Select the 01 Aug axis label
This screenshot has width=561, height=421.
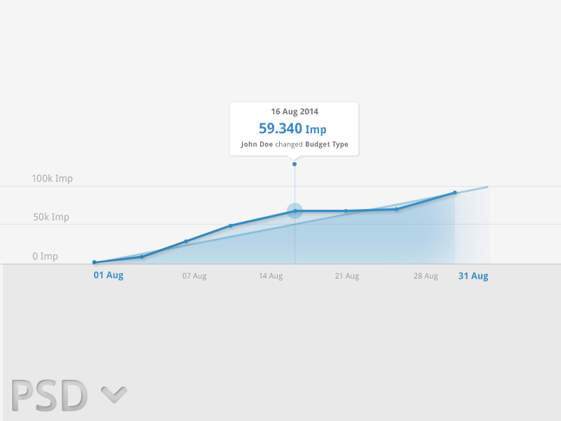tap(108, 275)
